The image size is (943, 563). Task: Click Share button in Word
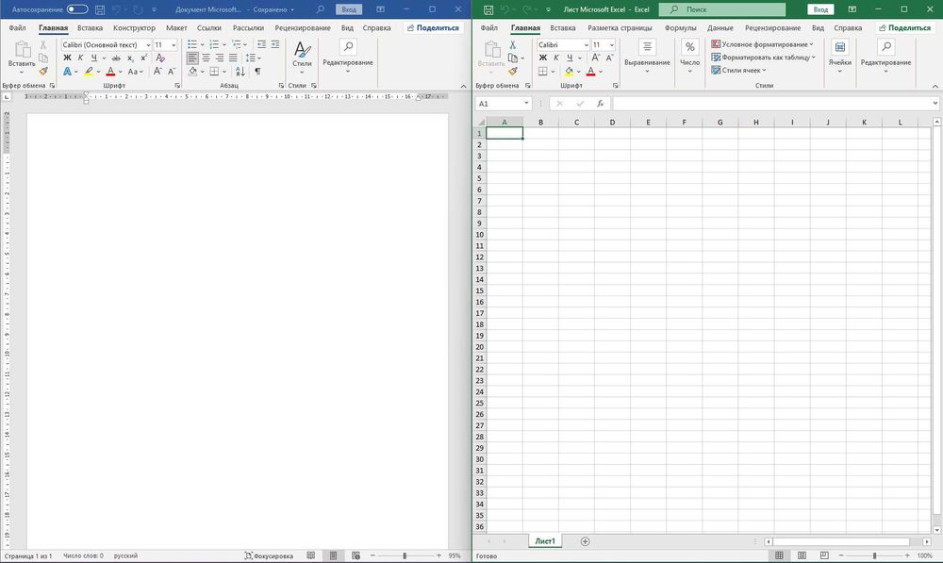[433, 27]
